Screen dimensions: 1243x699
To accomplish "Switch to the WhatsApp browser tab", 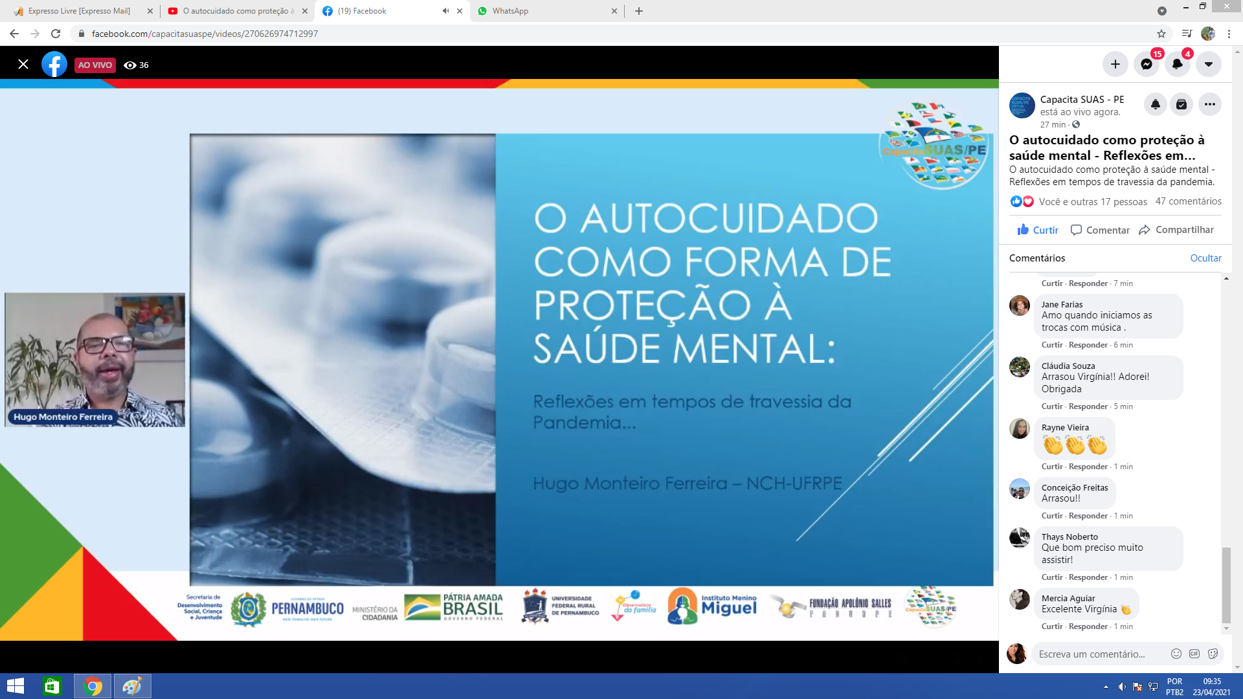I will coord(510,11).
